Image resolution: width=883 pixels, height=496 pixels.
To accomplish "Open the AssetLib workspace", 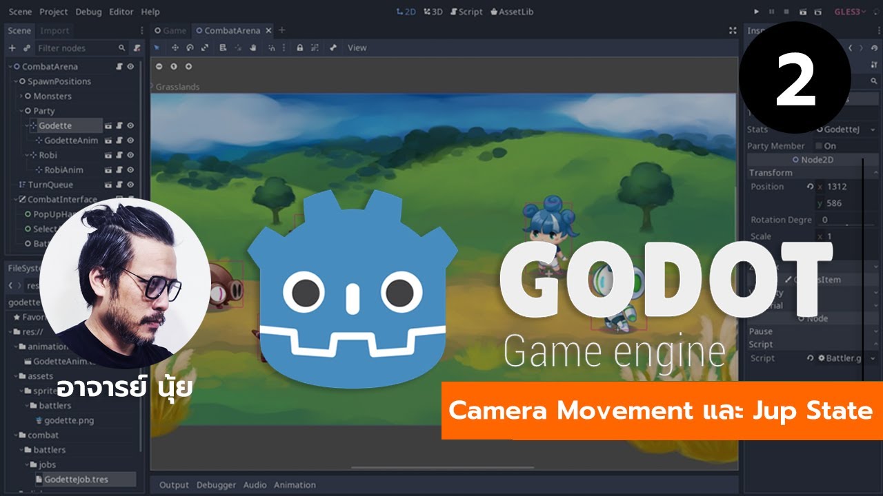I will tap(511, 12).
